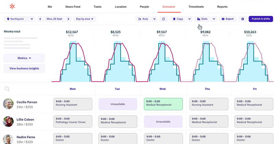This screenshot has height=144, width=274.
Task: Select Cecilio's Wednesday Medical Receptionist shift
Action: pyautogui.click(x=163, y=104)
